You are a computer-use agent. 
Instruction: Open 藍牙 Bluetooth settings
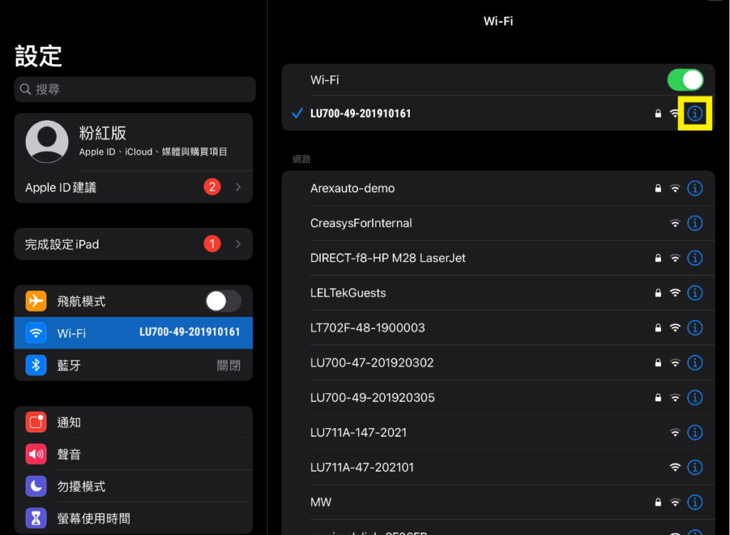click(x=133, y=365)
